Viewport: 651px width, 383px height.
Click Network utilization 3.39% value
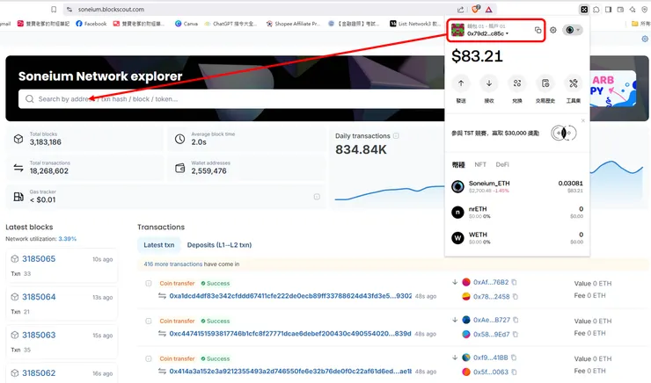tap(67, 239)
